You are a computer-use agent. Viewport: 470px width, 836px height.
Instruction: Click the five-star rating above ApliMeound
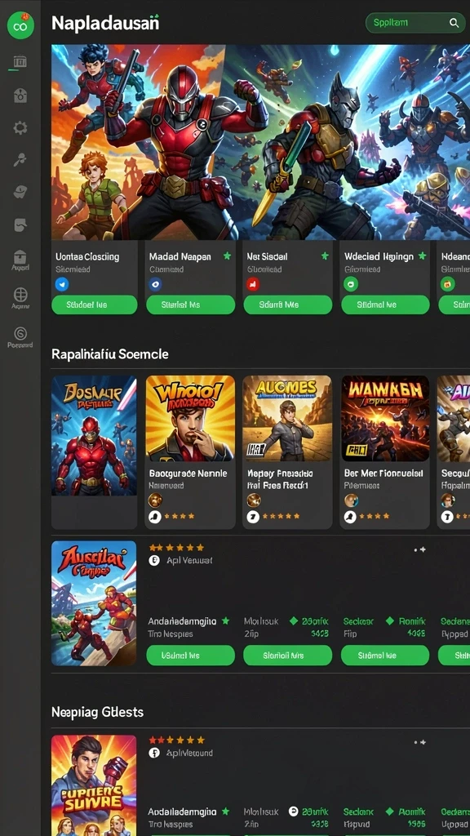(x=176, y=740)
